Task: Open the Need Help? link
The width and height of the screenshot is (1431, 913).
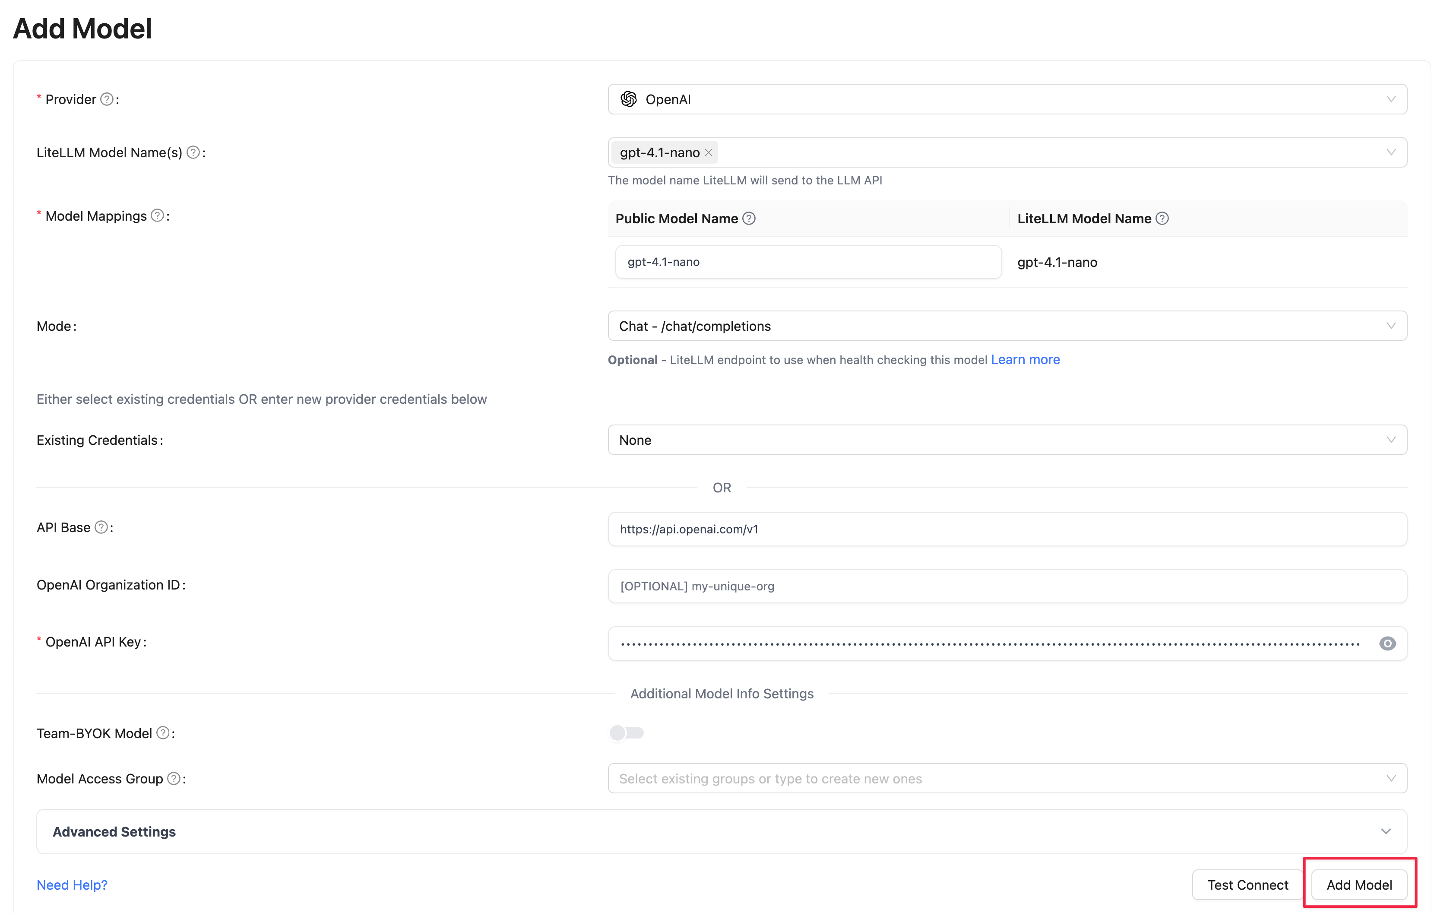Action: (x=72, y=885)
